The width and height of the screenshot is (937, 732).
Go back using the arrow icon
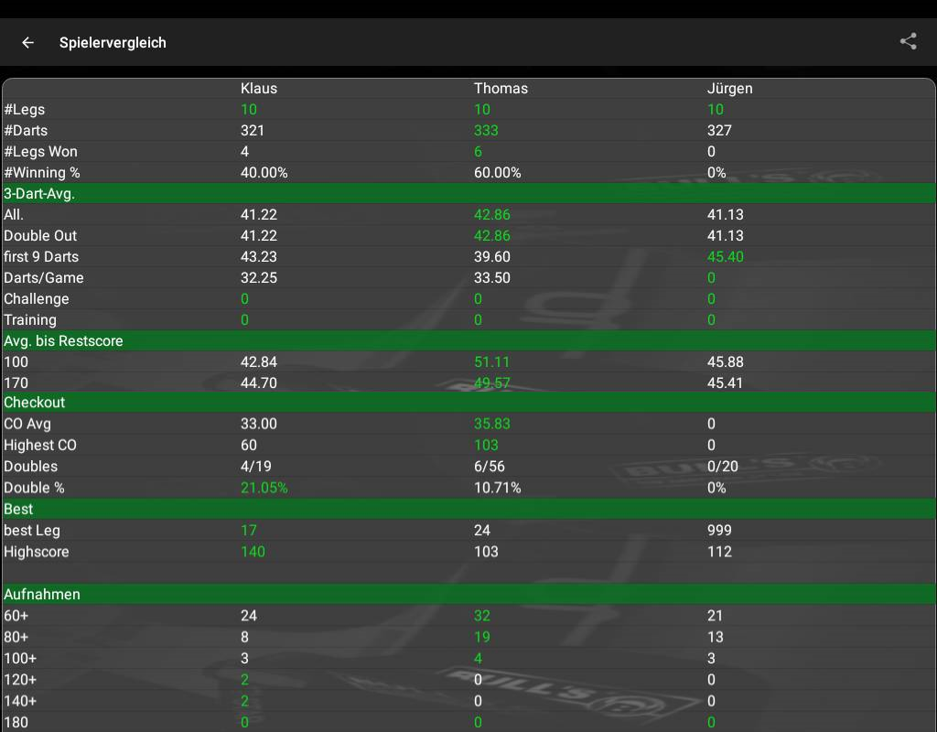click(x=28, y=42)
